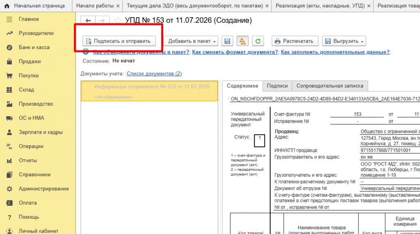Open Список документов (2) link
Image resolution: width=420 pixels, height=234 pixels.
click(154, 74)
